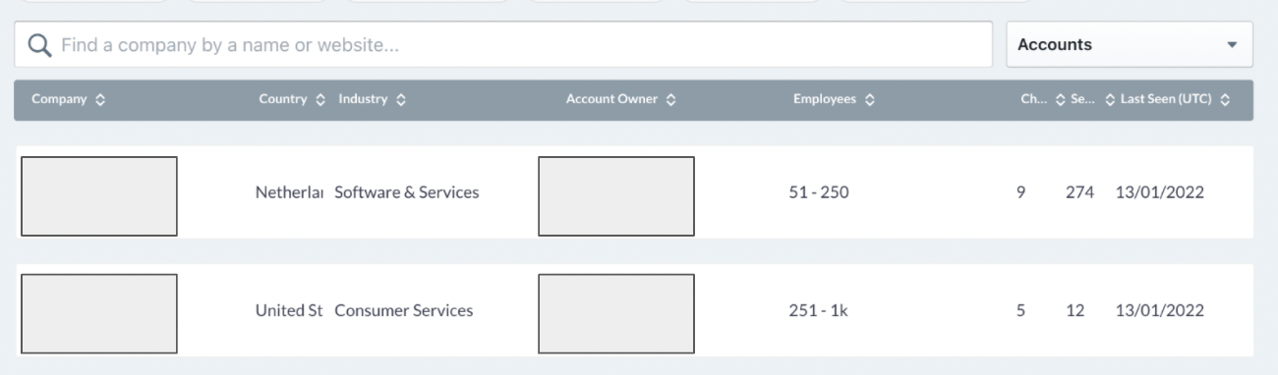Sort the Account Owner column via arrows
Image resolution: width=1278 pixels, height=375 pixels.
pos(671,100)
